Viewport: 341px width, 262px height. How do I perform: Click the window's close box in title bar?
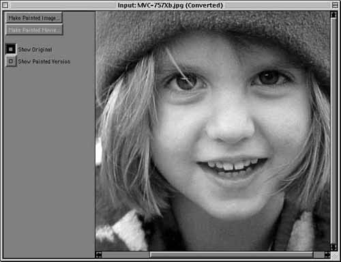5,5
